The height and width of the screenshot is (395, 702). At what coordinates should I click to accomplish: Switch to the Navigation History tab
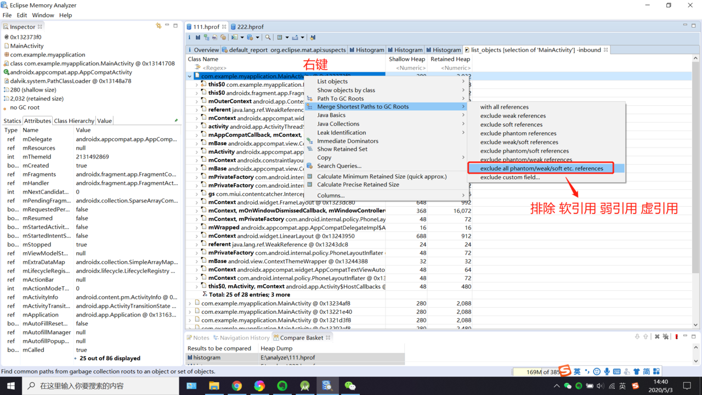pyautogui.click(x=241, y=337)
